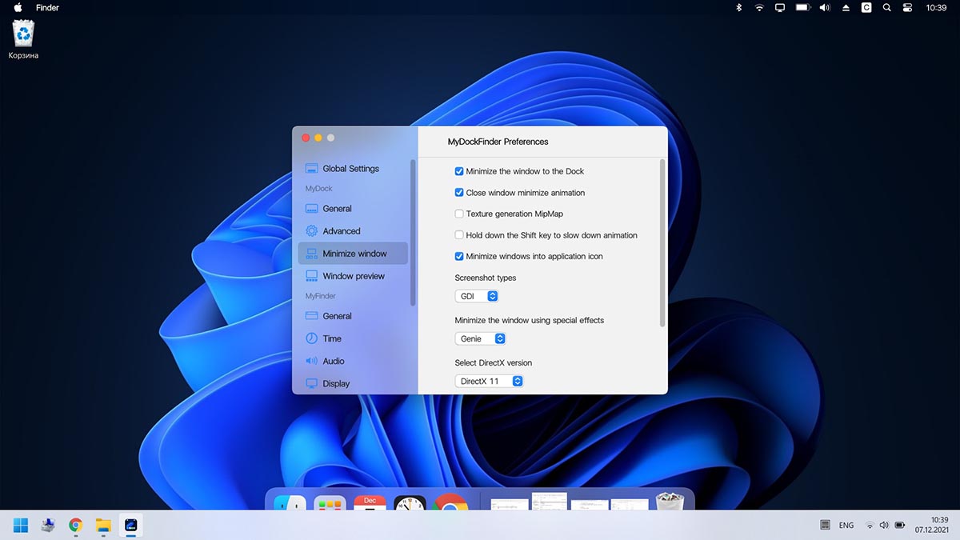Click the Windows Start button
The image size is (960, 540).
(21, 526)
